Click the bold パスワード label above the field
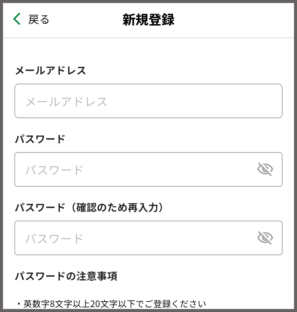Screen dimensions: 297x312 pyautogui.click(x=40, y=139)
